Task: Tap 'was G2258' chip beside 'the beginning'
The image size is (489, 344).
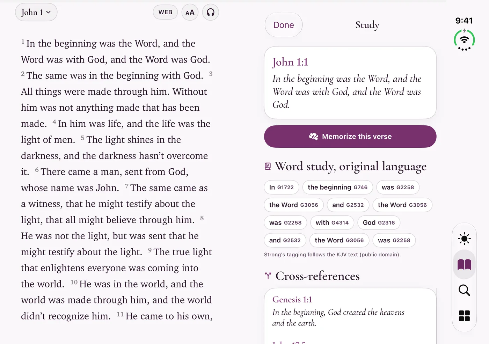Action: 398,187
